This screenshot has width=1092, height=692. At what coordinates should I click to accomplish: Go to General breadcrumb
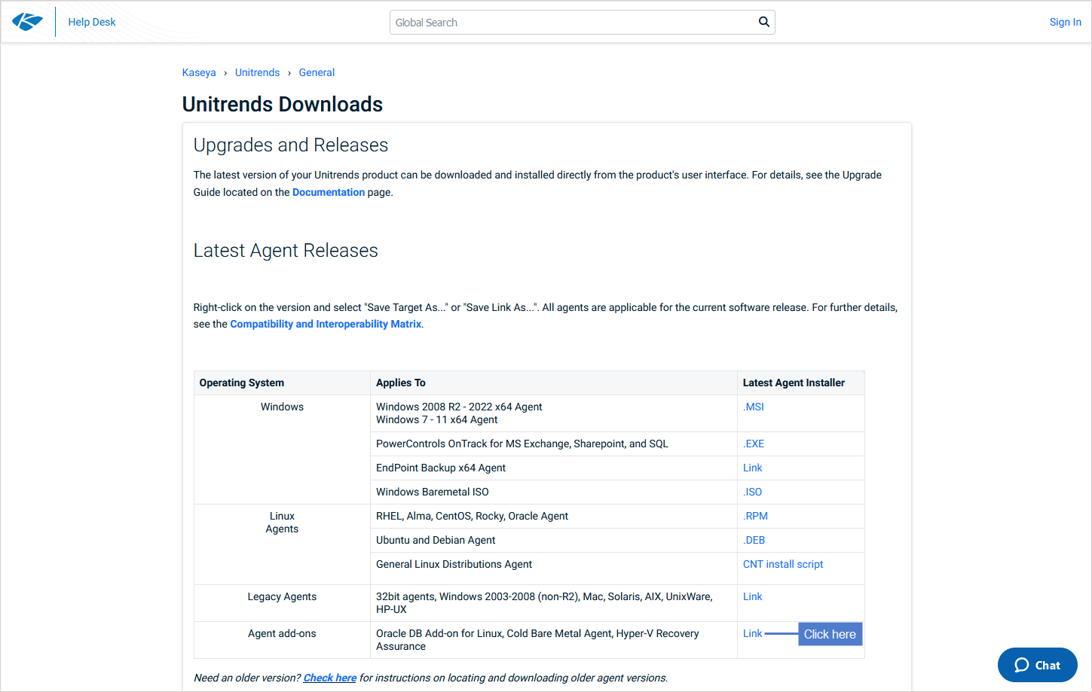(317, 72)
